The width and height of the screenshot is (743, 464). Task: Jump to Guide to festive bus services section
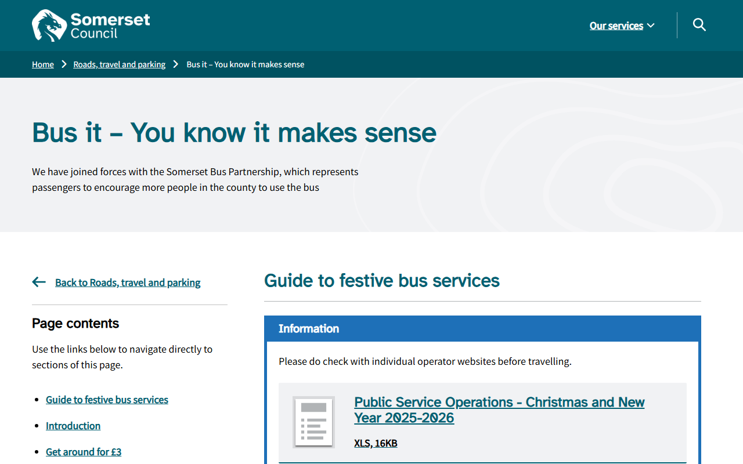pyautogui.click(x=107, y=400)
